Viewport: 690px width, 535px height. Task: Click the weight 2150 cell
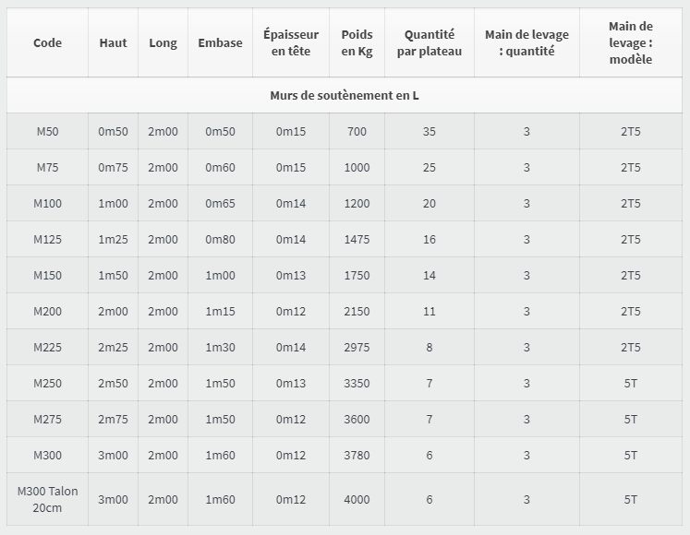pyautogui.click(x=357, y=312)
